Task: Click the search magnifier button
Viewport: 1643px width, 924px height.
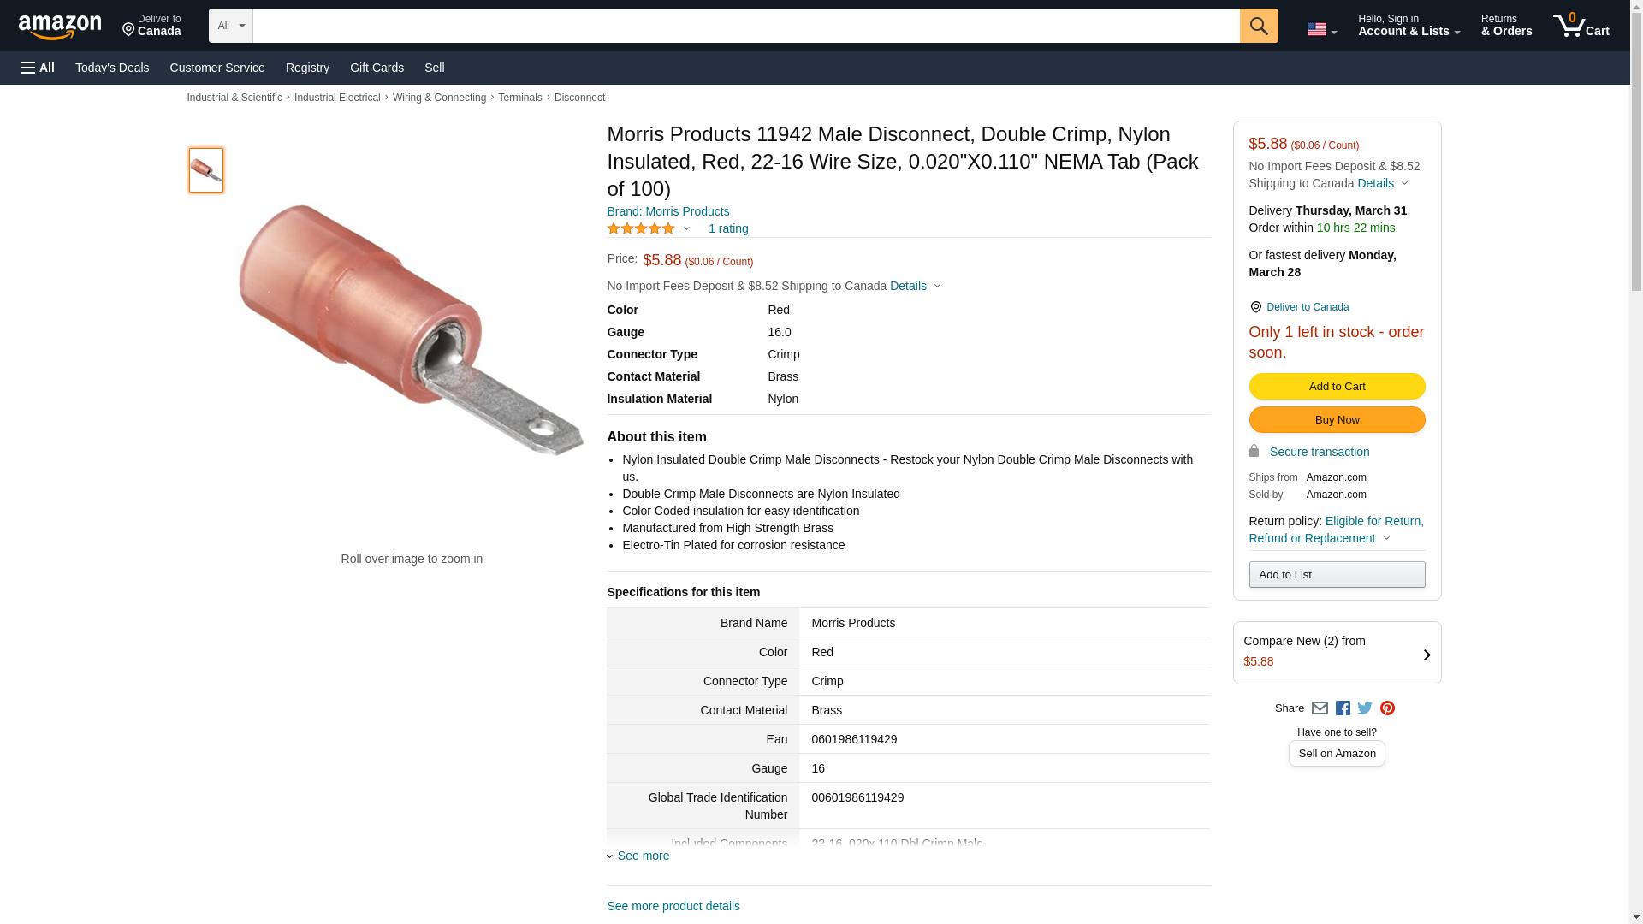Action: [x=1258, y=26]
